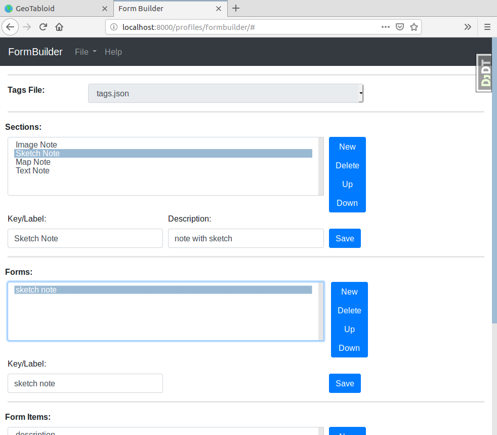Save the section details

(345, 238)
